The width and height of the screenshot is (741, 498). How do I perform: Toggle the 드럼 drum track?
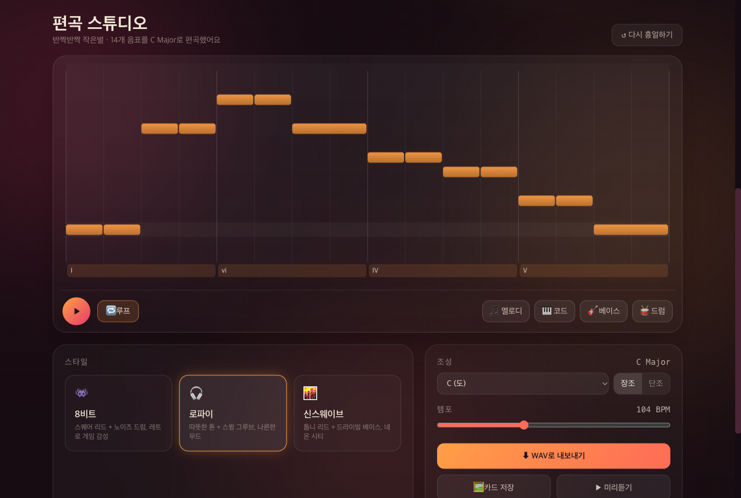652,311
